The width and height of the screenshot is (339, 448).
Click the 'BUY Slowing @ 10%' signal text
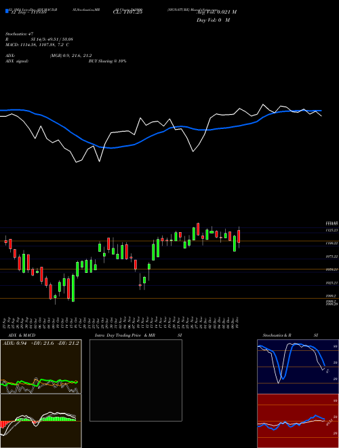[108, 61]
